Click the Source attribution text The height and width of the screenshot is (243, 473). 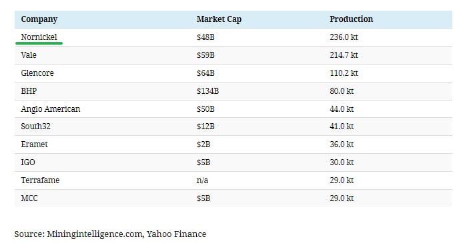click(x=110, y=234)
